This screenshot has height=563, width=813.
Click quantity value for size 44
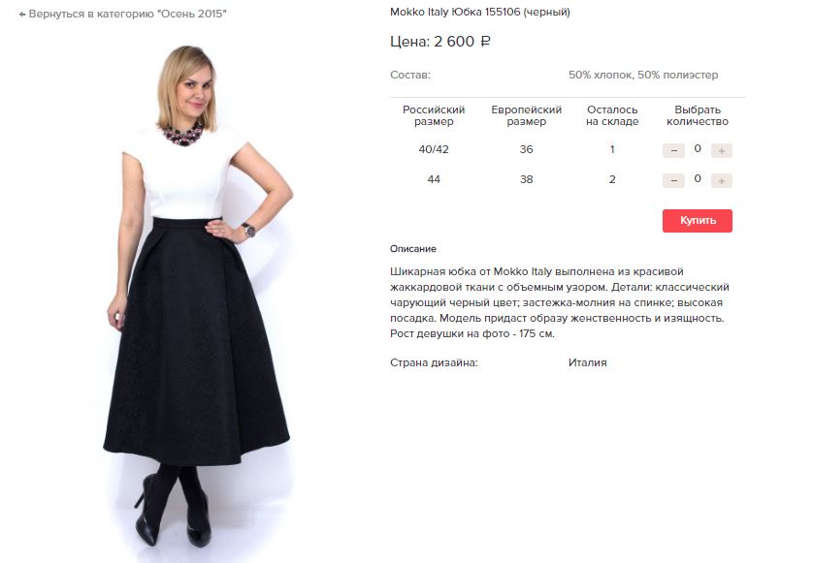coord(698,179)
